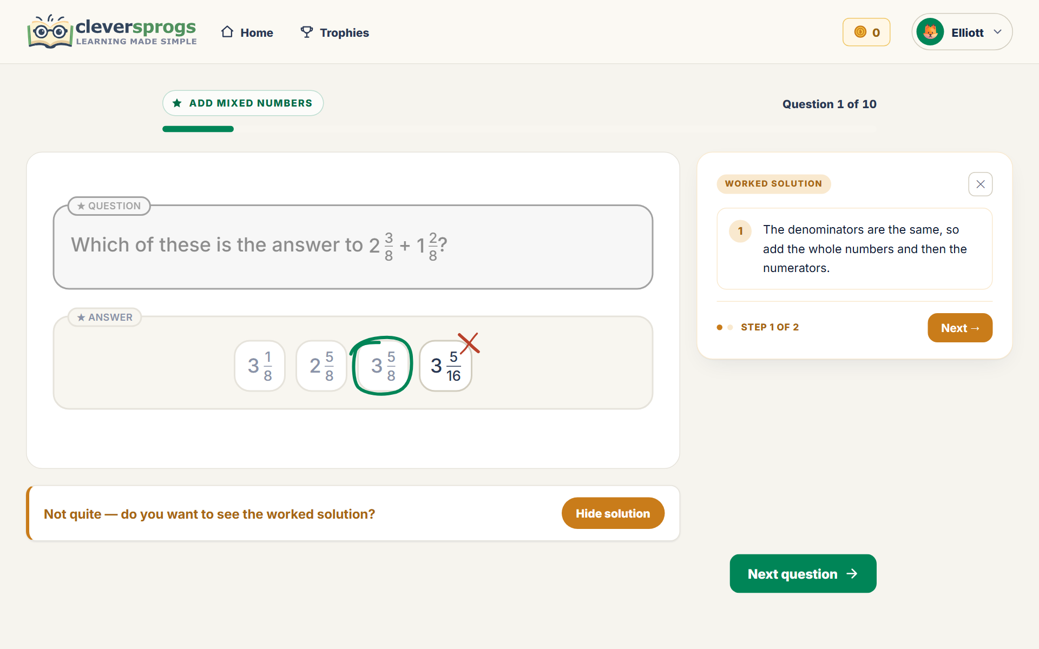Click the coin balance badge
The width and height of the screenshot is (1039, 649).
coord(866,32)
